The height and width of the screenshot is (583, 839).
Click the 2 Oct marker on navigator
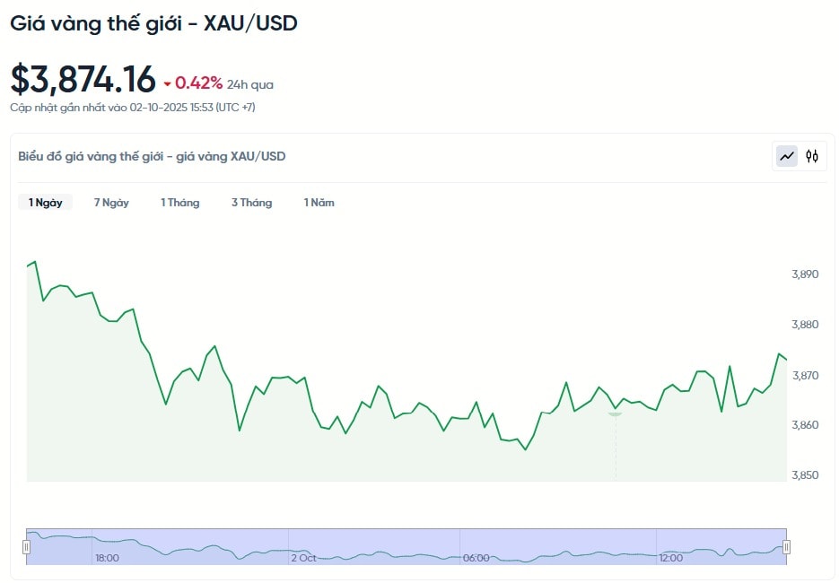pyautogui.click(x=303, y=558)
